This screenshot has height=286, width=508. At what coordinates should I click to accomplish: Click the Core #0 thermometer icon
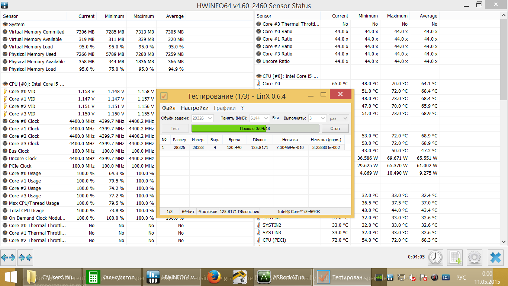coord(259,84)
